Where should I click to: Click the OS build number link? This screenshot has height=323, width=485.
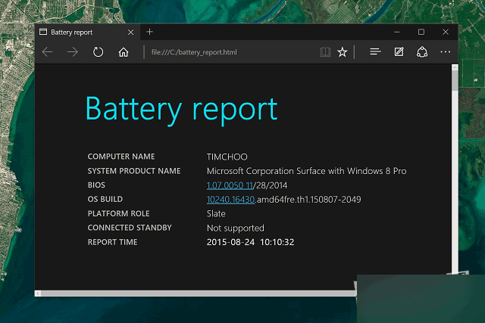coord(231,200)
